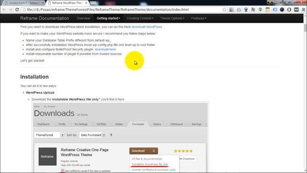Close the Contact Form 7 tab
307x173 pixels.
pyautogui.click(x=43, y=3)
